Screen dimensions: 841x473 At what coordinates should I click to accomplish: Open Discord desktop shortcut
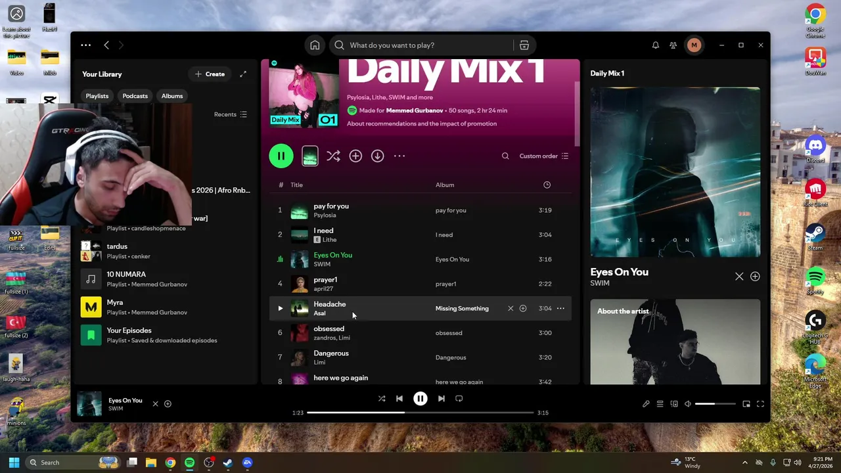(815, 150)
